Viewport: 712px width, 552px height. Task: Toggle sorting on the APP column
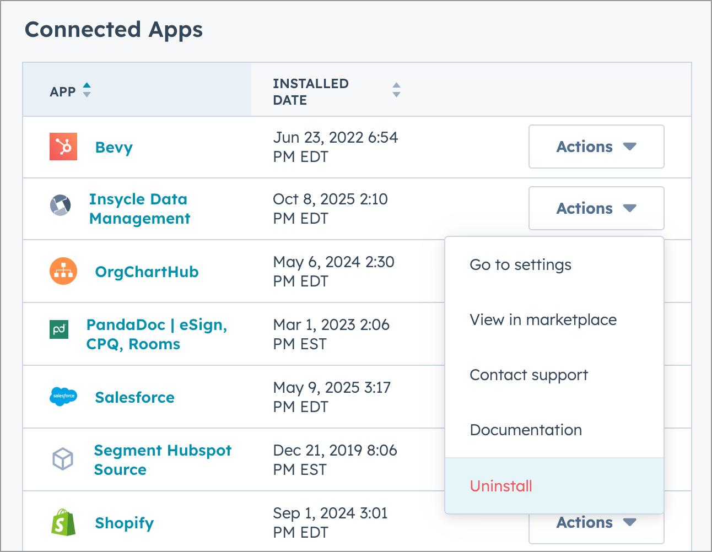(87, 90)
